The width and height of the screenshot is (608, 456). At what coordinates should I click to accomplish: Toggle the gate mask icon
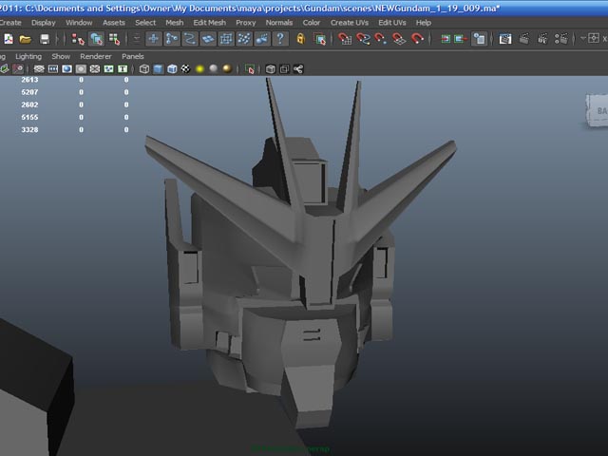click(81, 69)
